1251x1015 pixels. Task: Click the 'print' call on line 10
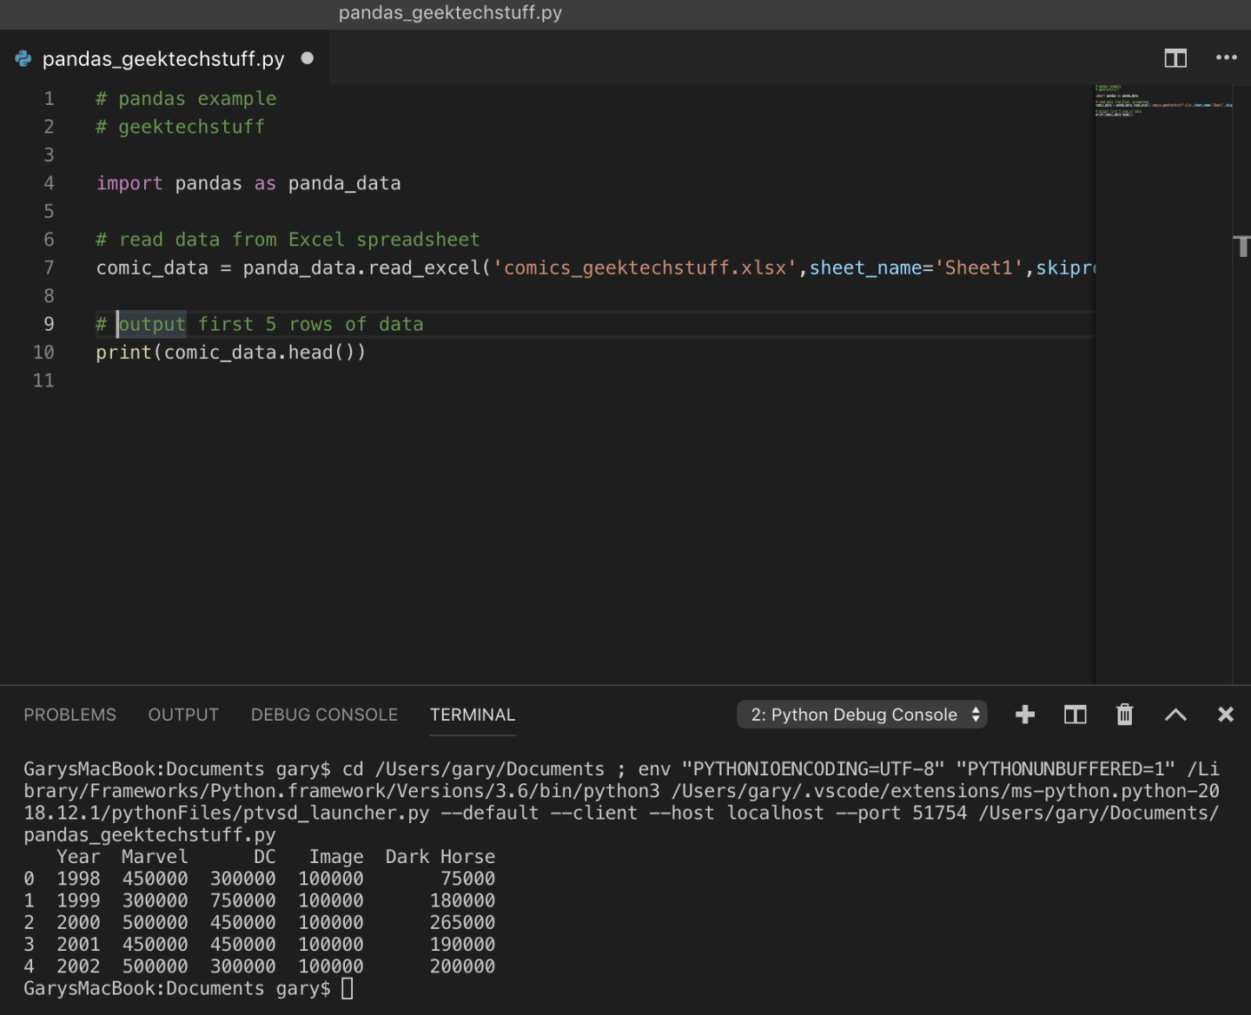click(x=124, y=353)
